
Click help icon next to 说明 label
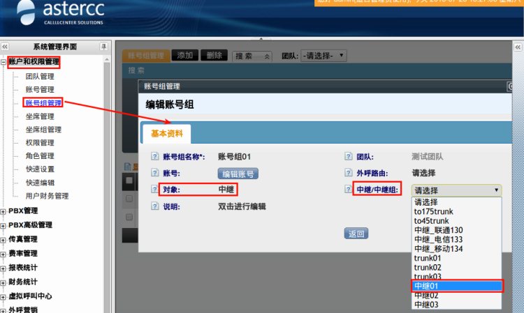[155, 206]
